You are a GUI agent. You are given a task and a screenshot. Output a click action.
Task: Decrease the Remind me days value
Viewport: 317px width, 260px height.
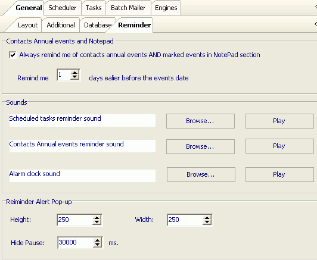click(75, 77)
